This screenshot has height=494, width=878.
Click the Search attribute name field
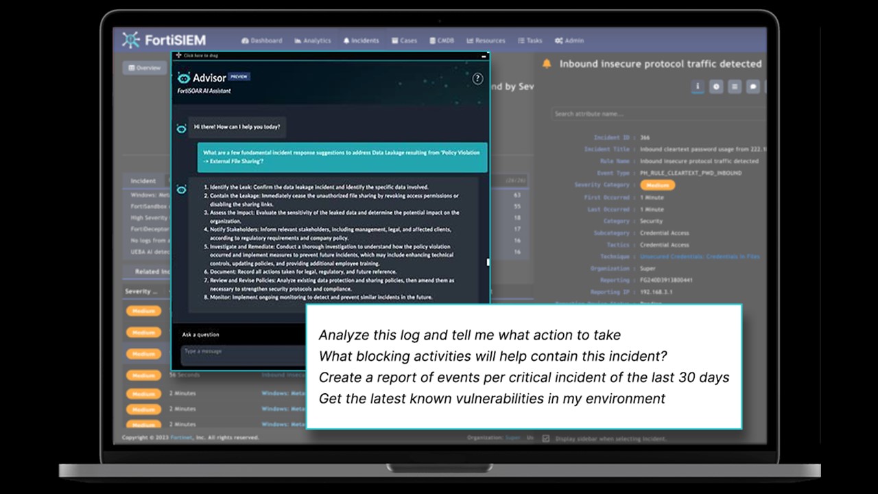pos(658,114)
